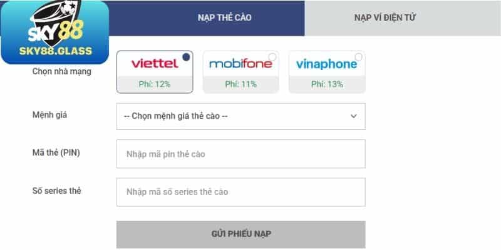Select the Viettel radio button
The image size is (501, 250).
[186, 57]
